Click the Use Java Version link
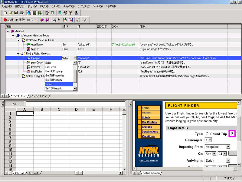 click(x=149, y=161)
